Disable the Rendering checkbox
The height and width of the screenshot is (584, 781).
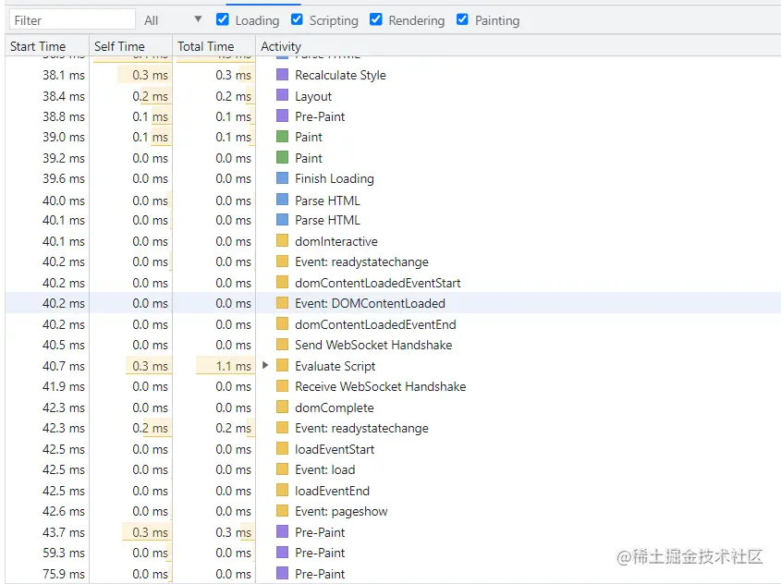coord(376,20)
